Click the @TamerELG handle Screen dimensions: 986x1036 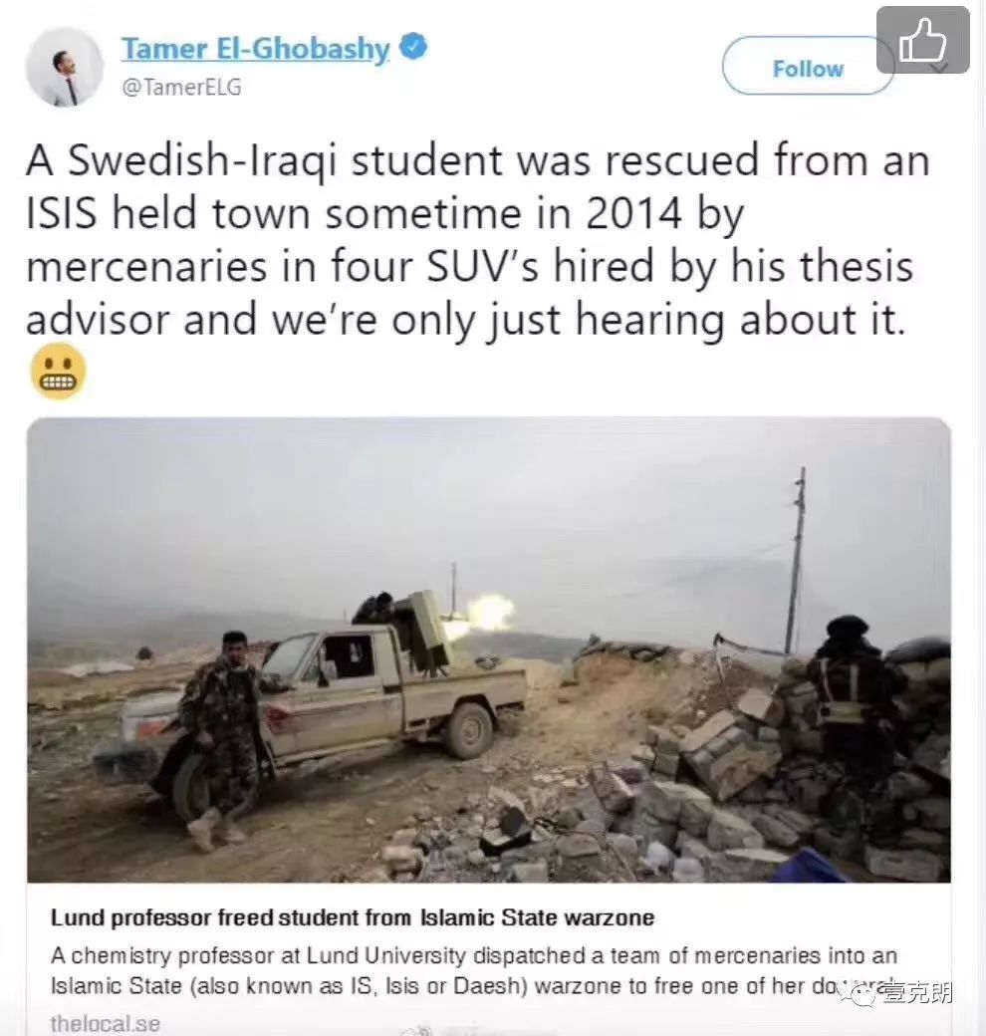coord(181,88)
